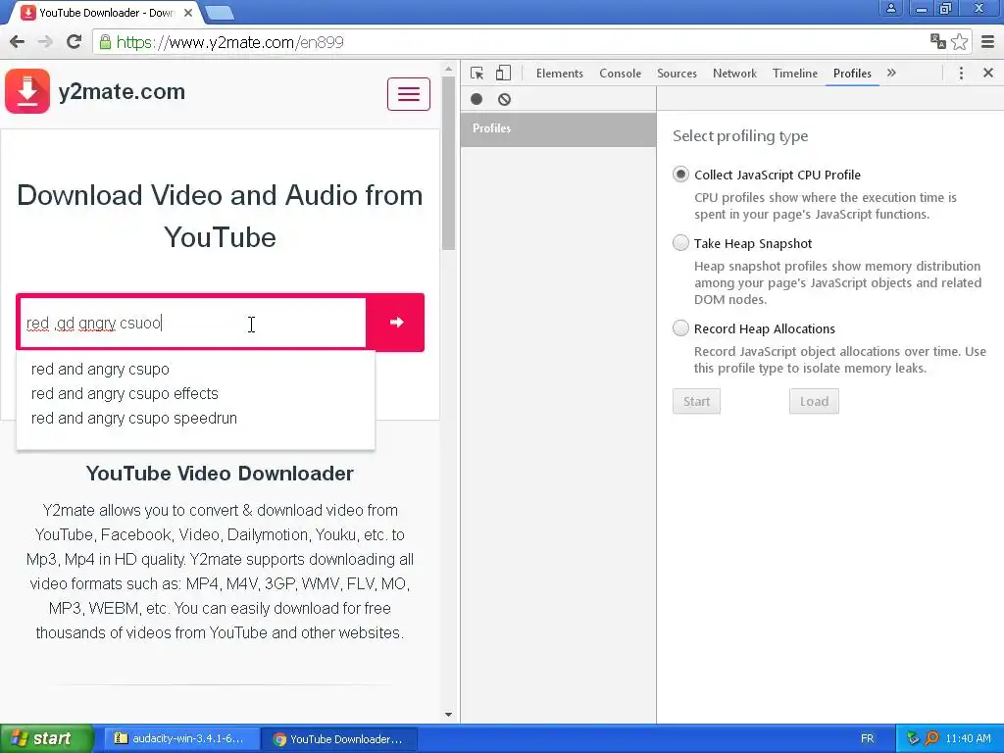Reload the y2mate page
The image size is (1004, 753).
(75, 41)
